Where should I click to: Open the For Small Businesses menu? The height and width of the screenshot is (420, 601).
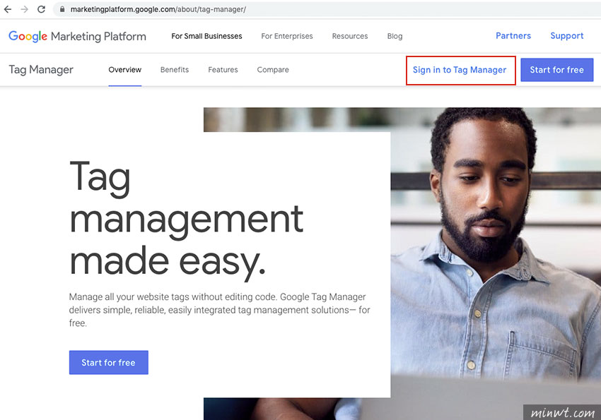point(206,36)
